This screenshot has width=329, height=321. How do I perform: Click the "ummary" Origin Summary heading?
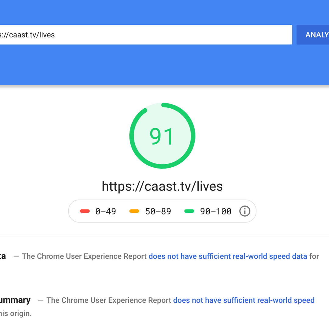click(x=15, y=300)
